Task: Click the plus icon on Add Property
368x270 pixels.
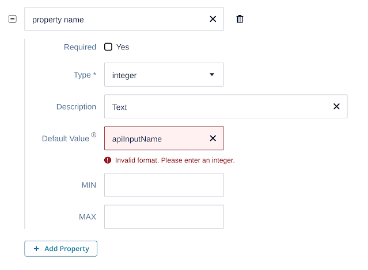Action: [37, 249]
